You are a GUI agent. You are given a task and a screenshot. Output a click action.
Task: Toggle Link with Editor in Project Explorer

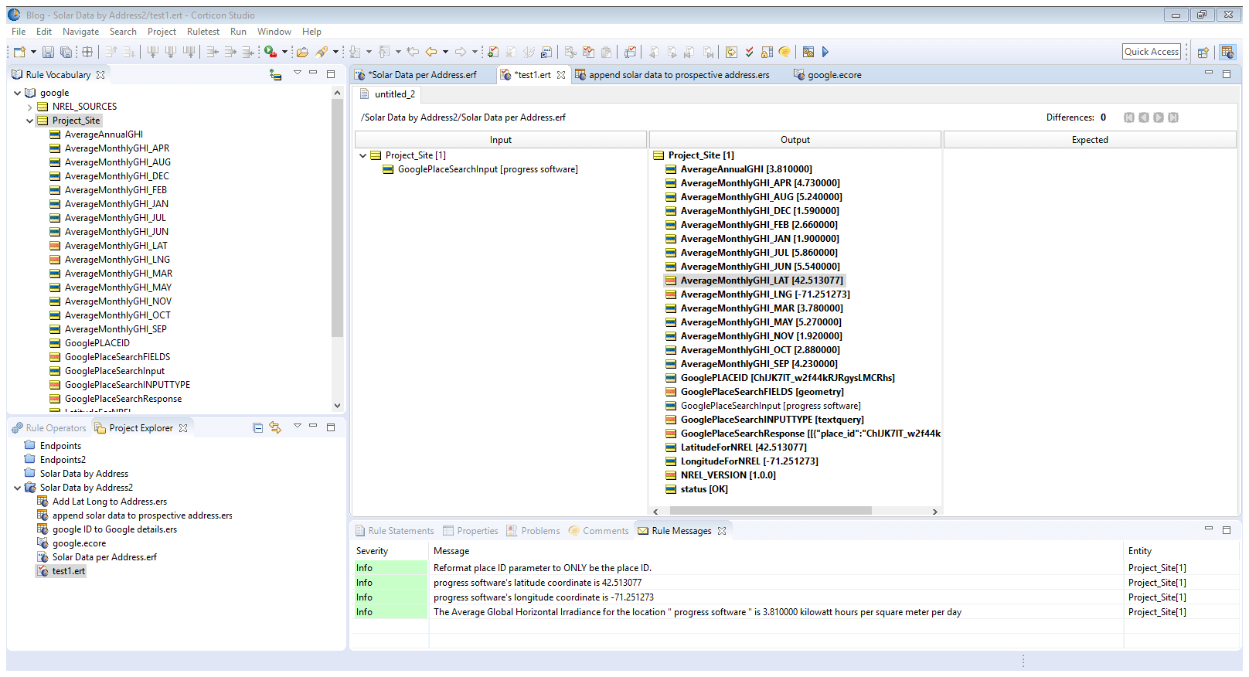275,428
